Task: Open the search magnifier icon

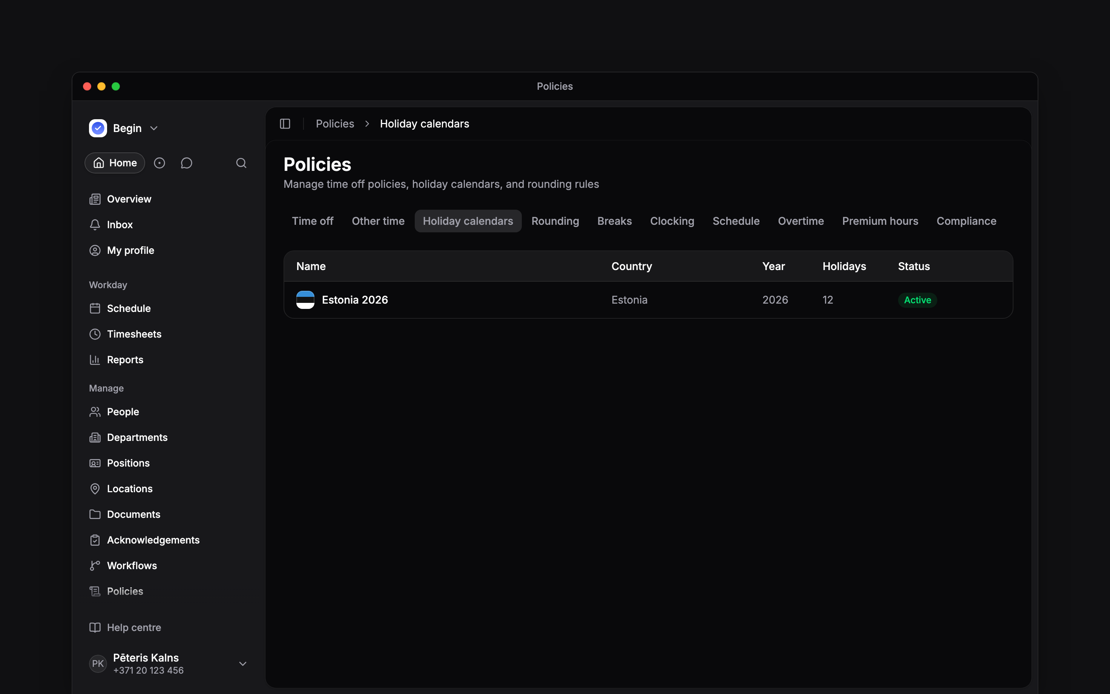Action: pyautogui.click(x=241, y=163)
